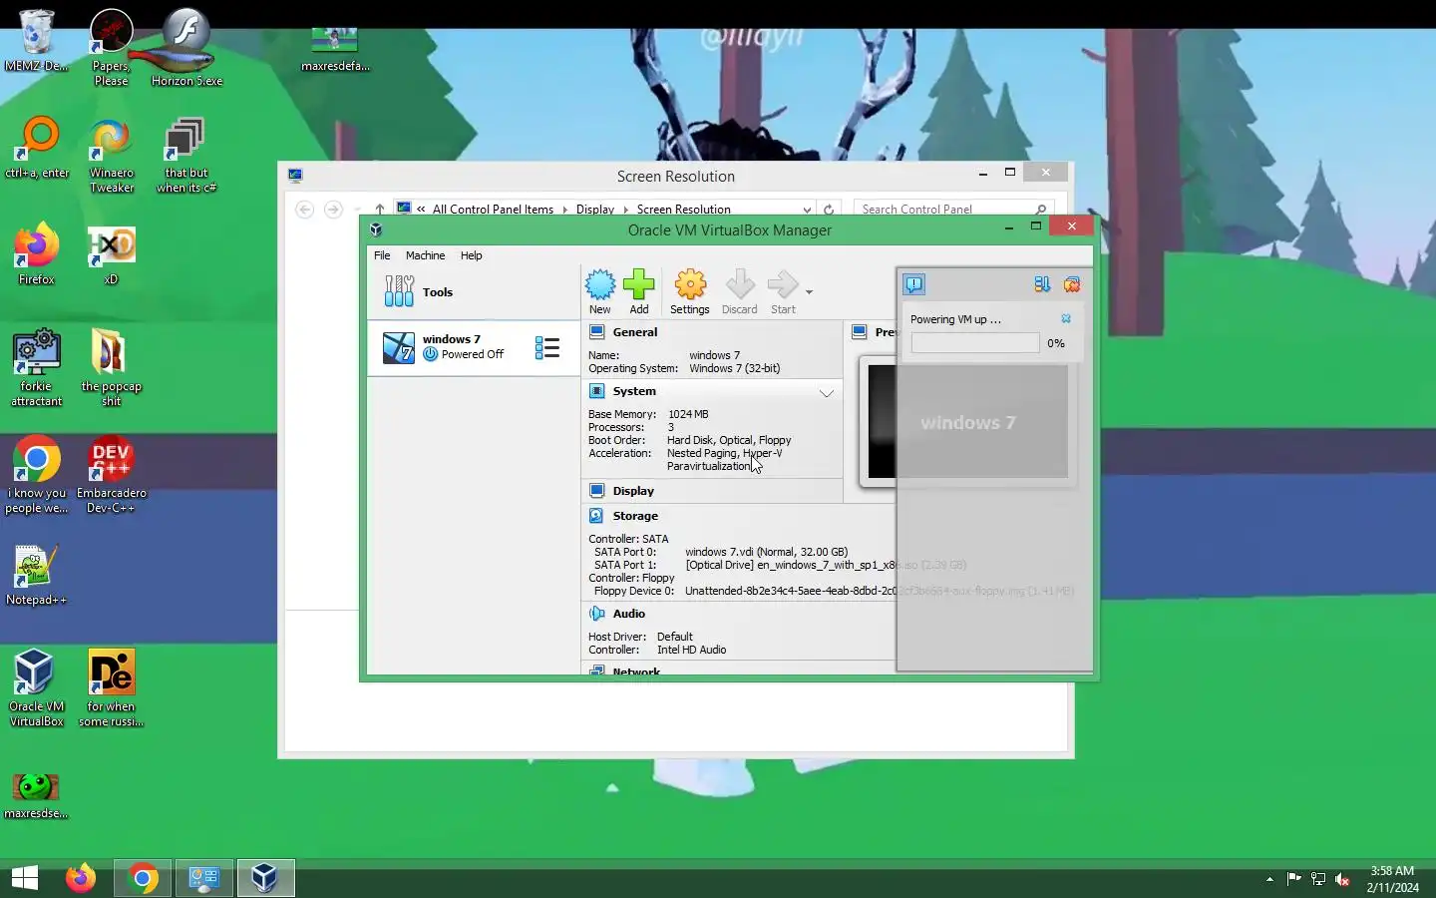Click the Intel HD Audio controller text
Viewport: 1436px width, 898px height.
point(691,650)
